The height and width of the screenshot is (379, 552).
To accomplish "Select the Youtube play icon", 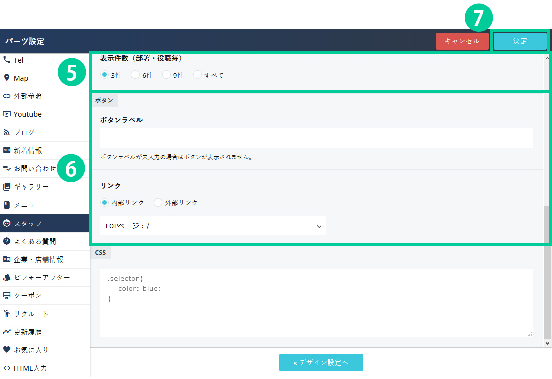I will 7,114.
